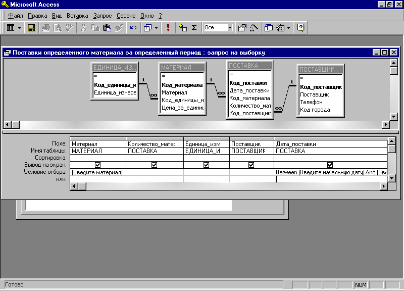
Task: Uncheck show box for Количество_матер column
Action: tap(155, 165)
